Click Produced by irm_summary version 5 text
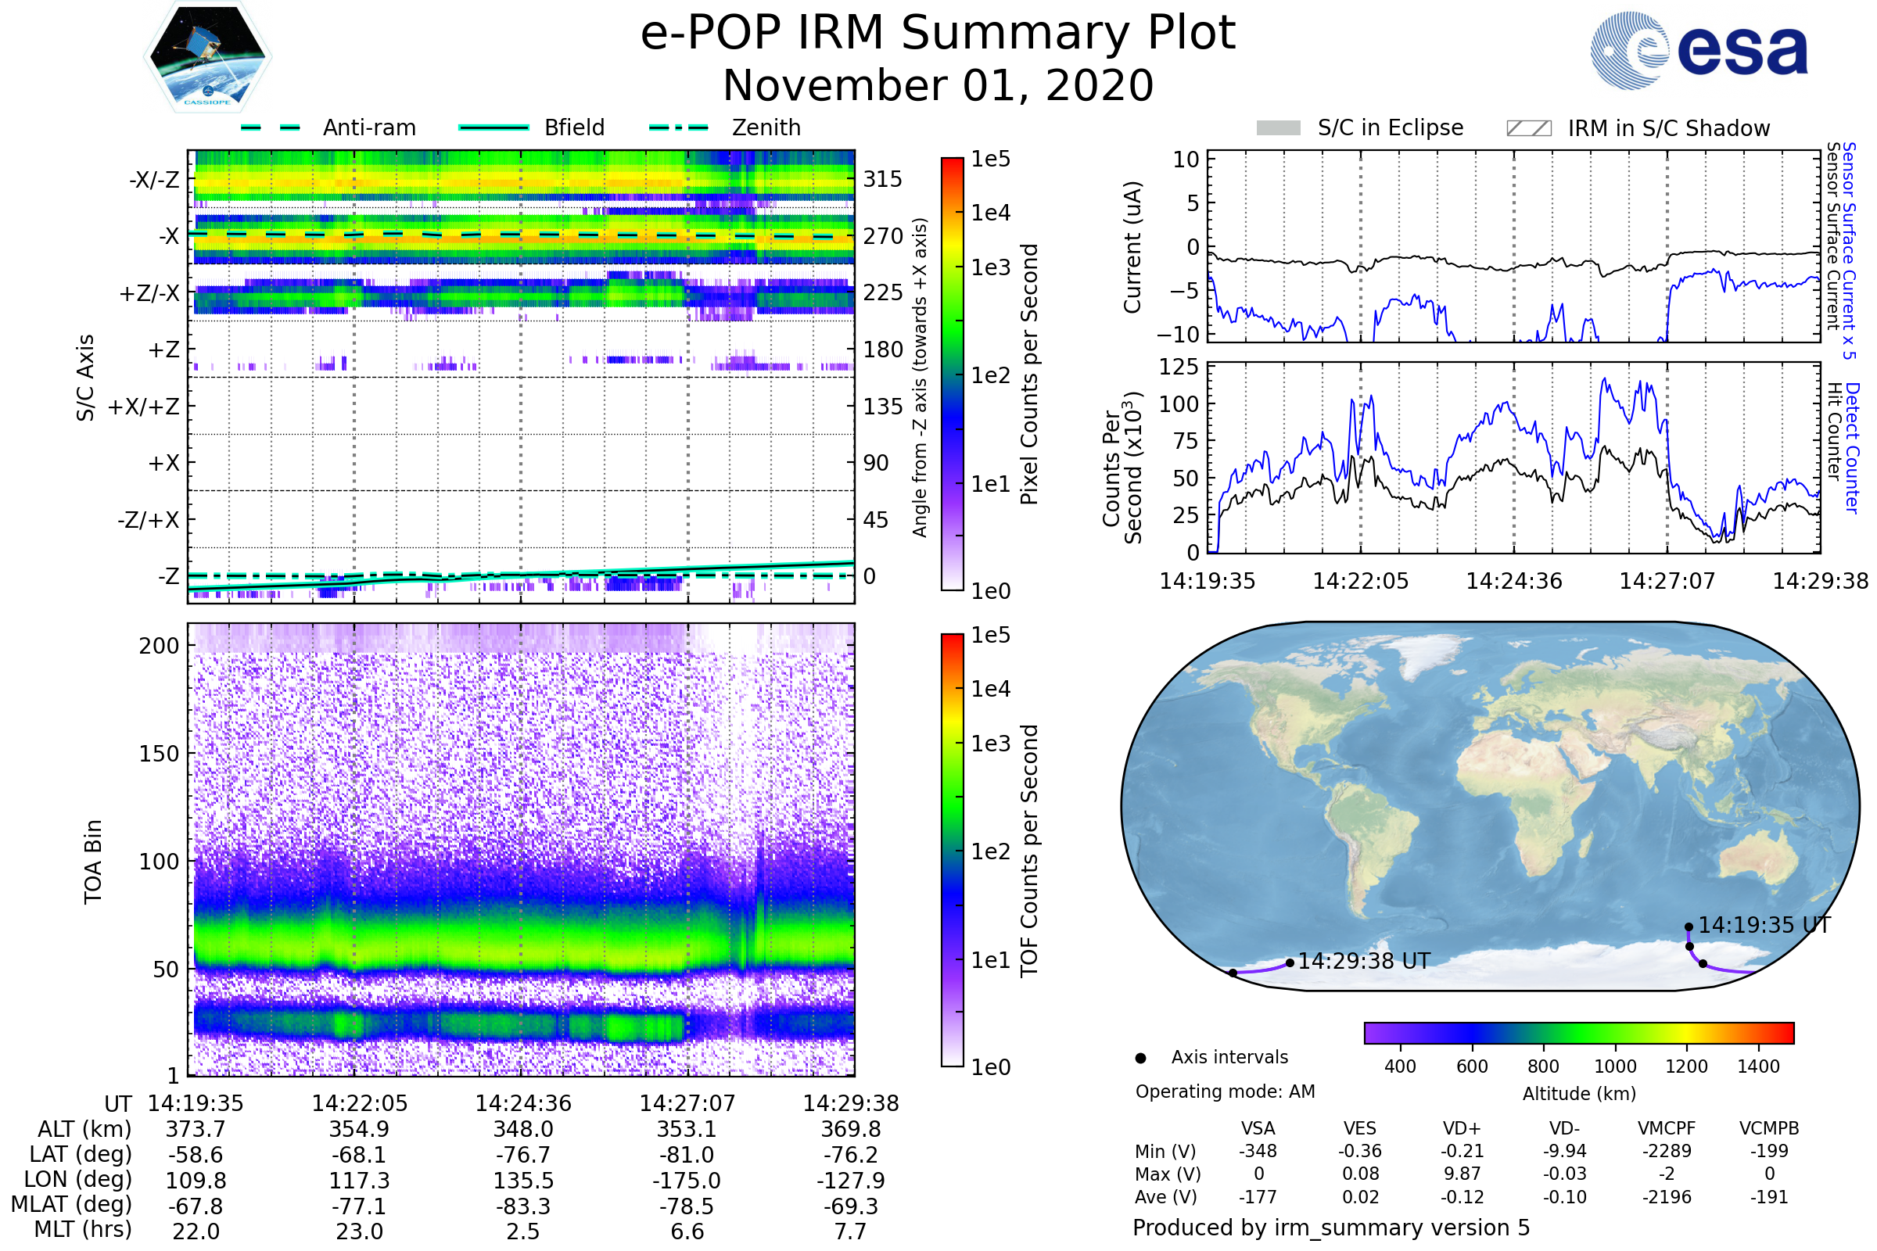Image resolution: width=1877 pixels, height=1251 pixels. [x=1330, y=1228]
